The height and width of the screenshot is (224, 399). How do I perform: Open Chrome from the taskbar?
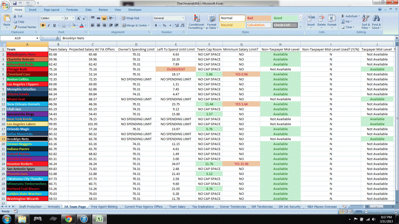click(69, 219)
